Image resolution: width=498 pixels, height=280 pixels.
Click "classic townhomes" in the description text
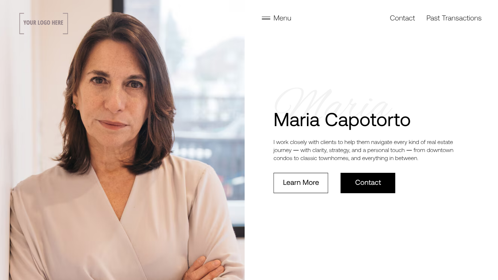pos(325,158)
